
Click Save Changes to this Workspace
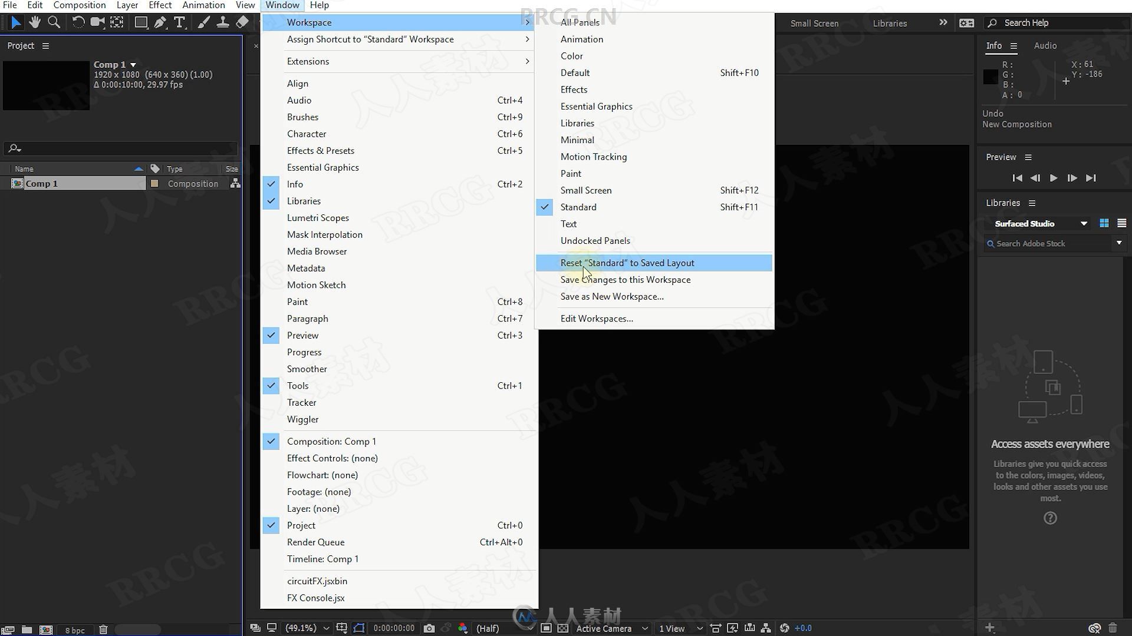(x=625, y=279)
